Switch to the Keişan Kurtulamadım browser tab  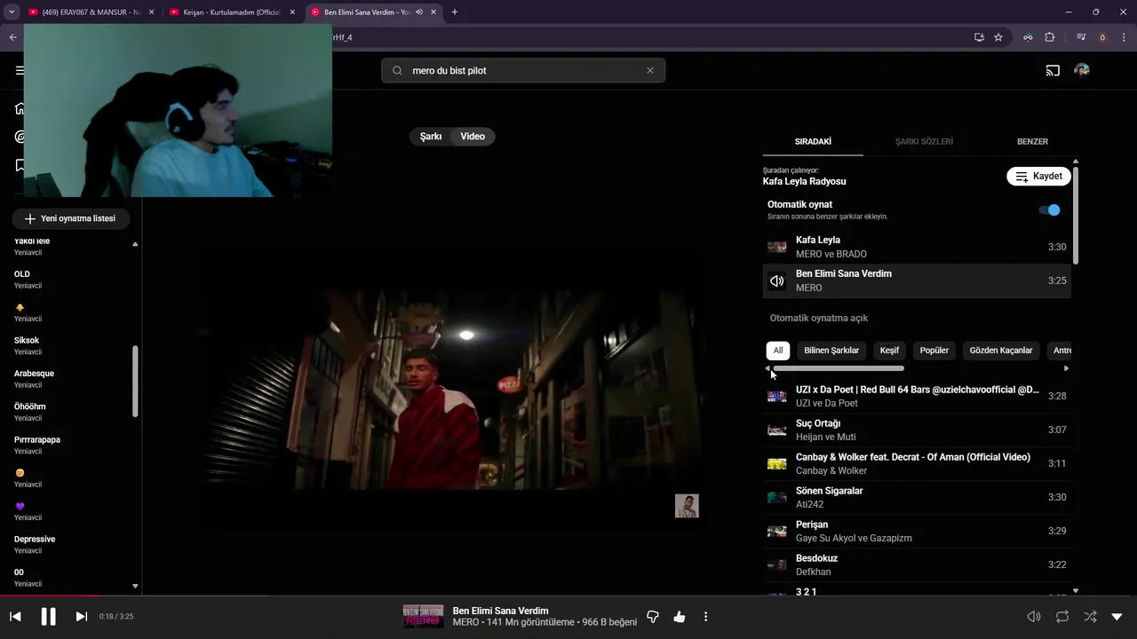[233, 12]
